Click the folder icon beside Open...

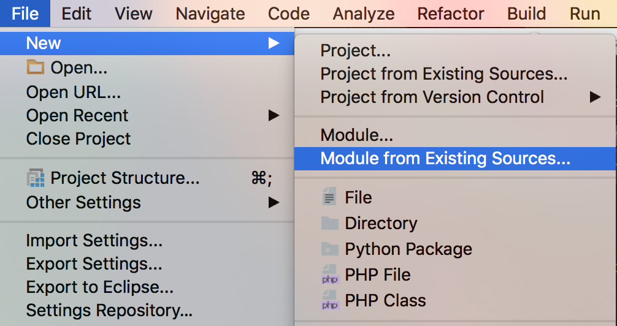click(36, 67)
